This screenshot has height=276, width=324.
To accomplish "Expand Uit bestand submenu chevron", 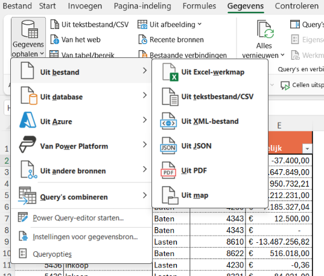I will coord(145,71).
